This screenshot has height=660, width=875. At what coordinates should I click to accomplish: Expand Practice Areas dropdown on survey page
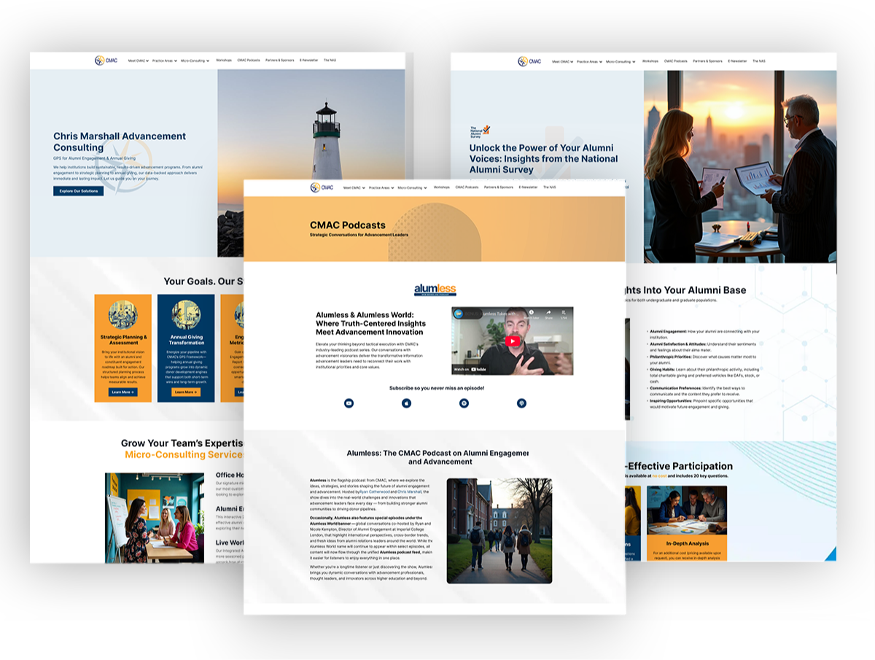590,61
